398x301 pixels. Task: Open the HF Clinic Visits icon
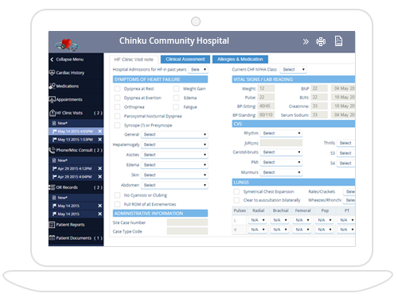click(53, 113)
